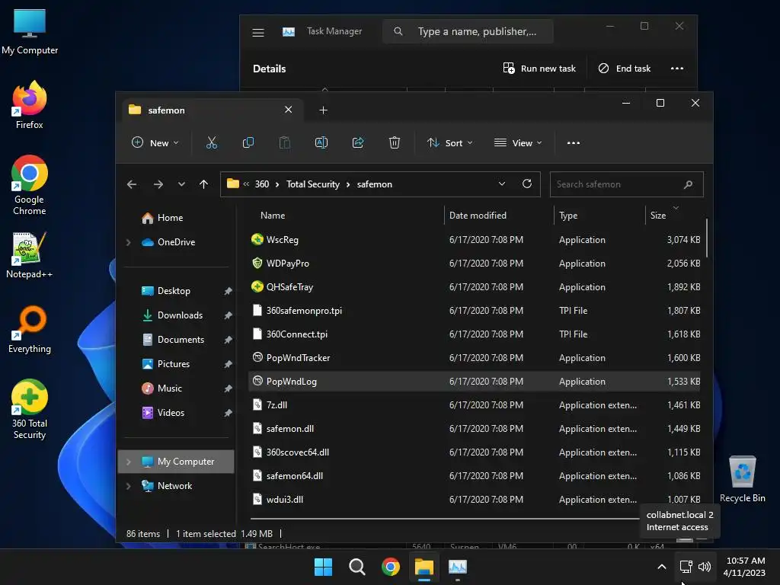This screenshot has width=780, height=585.
Task: Click the search magnifier in safemon search box
Action: tap(689, 184)
